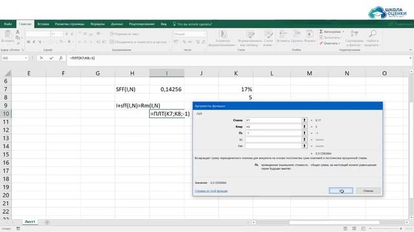Image resolution: width=414 pixels, height=232 pixels.
Task: Click Merge and Center (Объединить и поместить в центре)
Action: [x=138, y=42]
